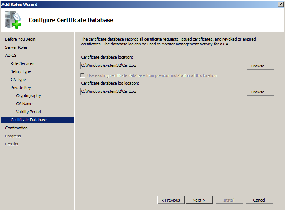Viewport: 285px width, 210px height.
Task: Go to the CA Name page
Action: coord(24,104)
